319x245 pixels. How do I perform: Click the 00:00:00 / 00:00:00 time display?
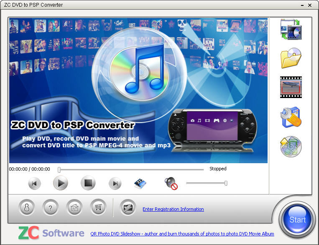coord(30,169)
